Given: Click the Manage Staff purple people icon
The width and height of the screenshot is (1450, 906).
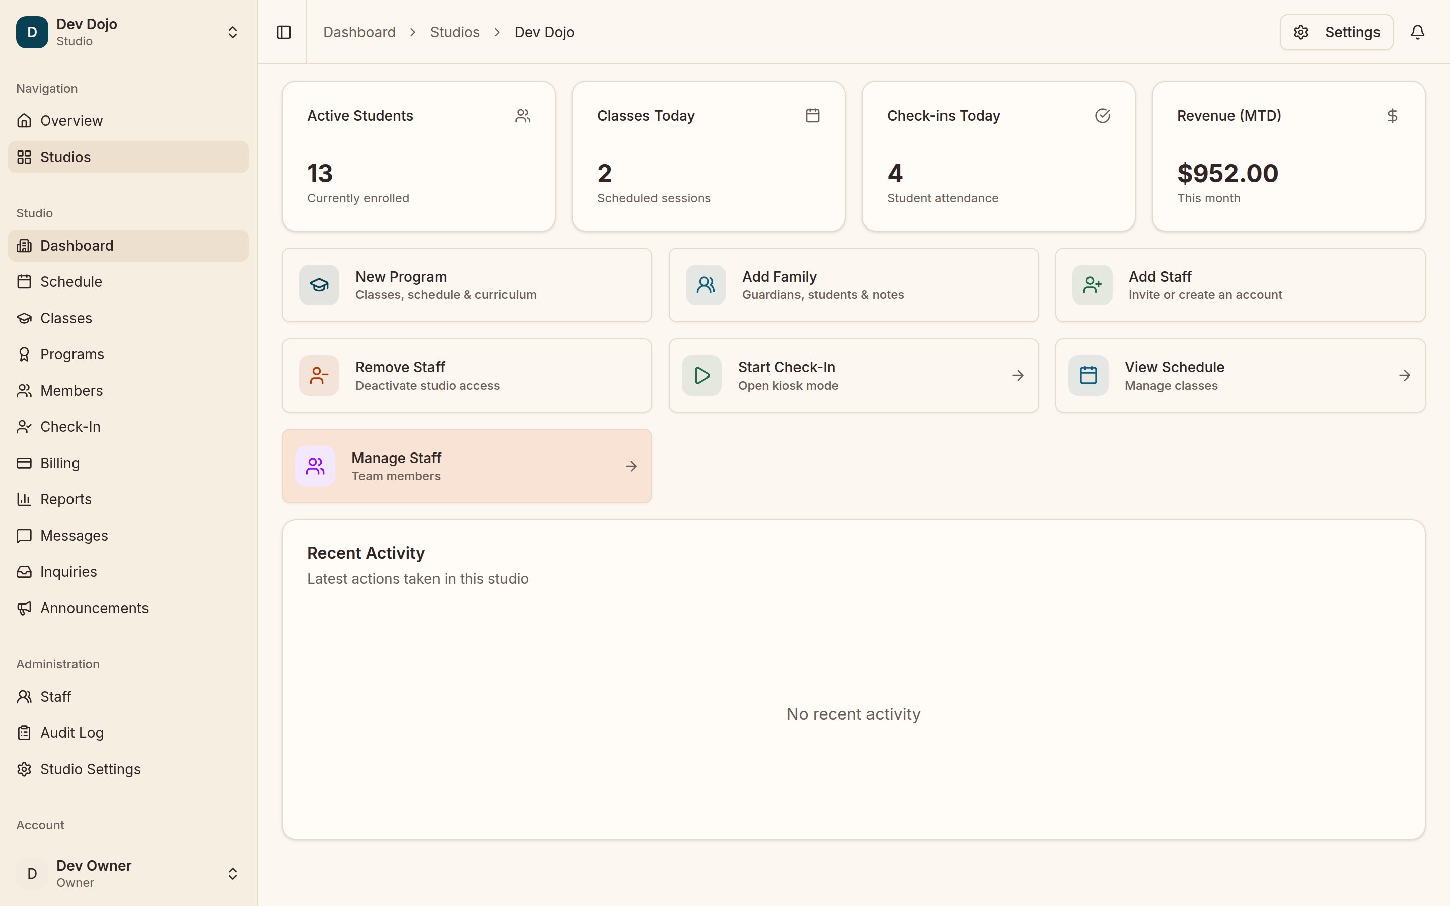Looking at the screenshot, I should 315,466.
